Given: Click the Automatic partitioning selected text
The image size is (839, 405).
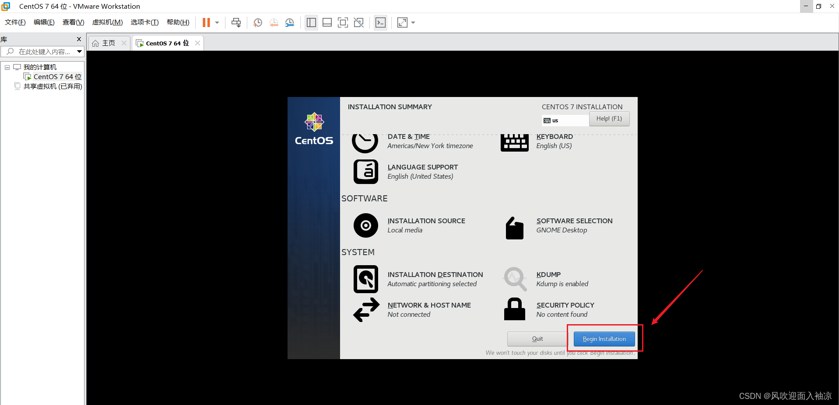Looking at the screenshot, I should 432,284.
